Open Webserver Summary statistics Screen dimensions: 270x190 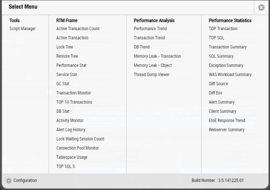coord(227,130)
